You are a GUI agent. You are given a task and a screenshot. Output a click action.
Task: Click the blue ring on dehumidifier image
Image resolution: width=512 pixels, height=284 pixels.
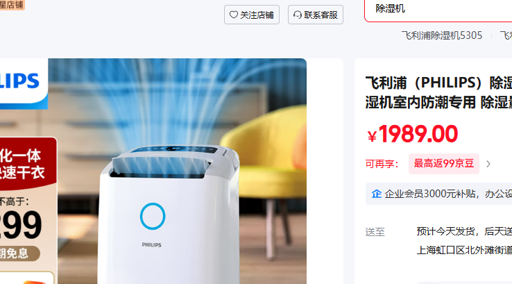[153, 216]
